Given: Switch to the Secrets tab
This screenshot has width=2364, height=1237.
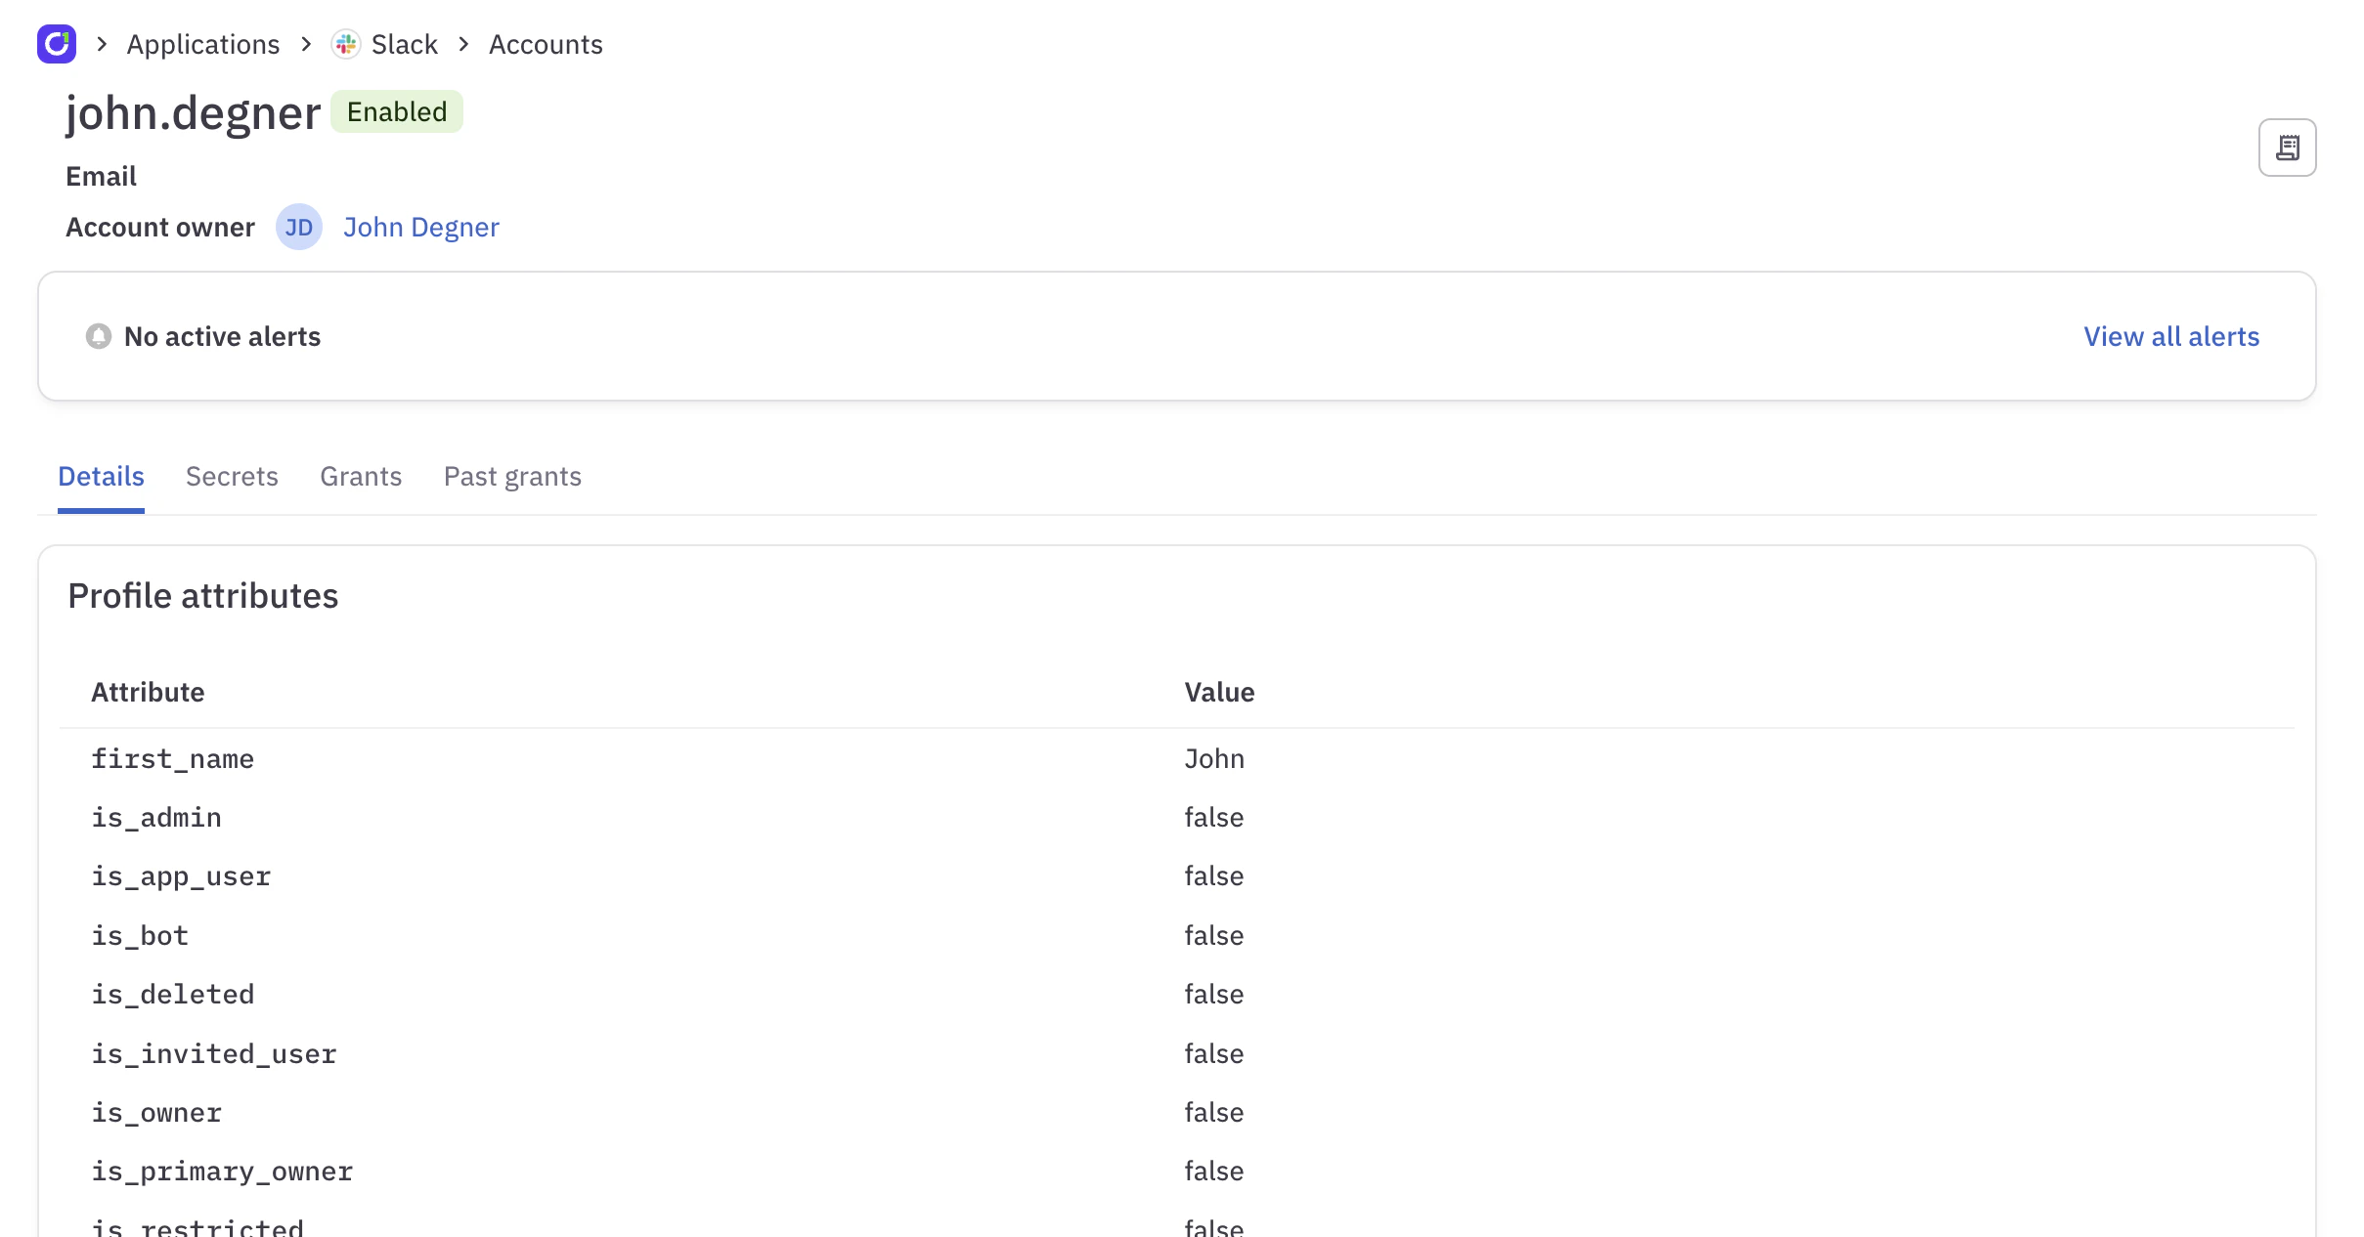Looking at the screenshot, I should [x=232, y=476].
